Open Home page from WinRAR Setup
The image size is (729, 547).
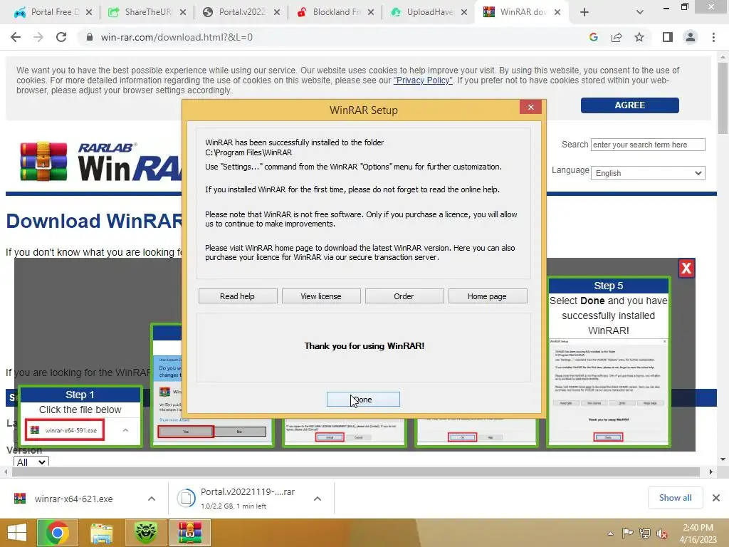(487, 296)
